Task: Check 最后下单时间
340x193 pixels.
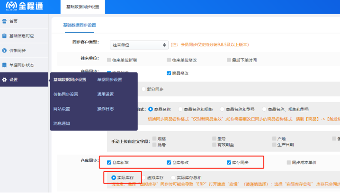Action: point(229,60)
